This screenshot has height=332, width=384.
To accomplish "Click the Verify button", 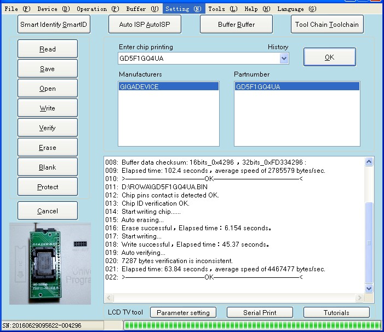I will pos(48,128).
